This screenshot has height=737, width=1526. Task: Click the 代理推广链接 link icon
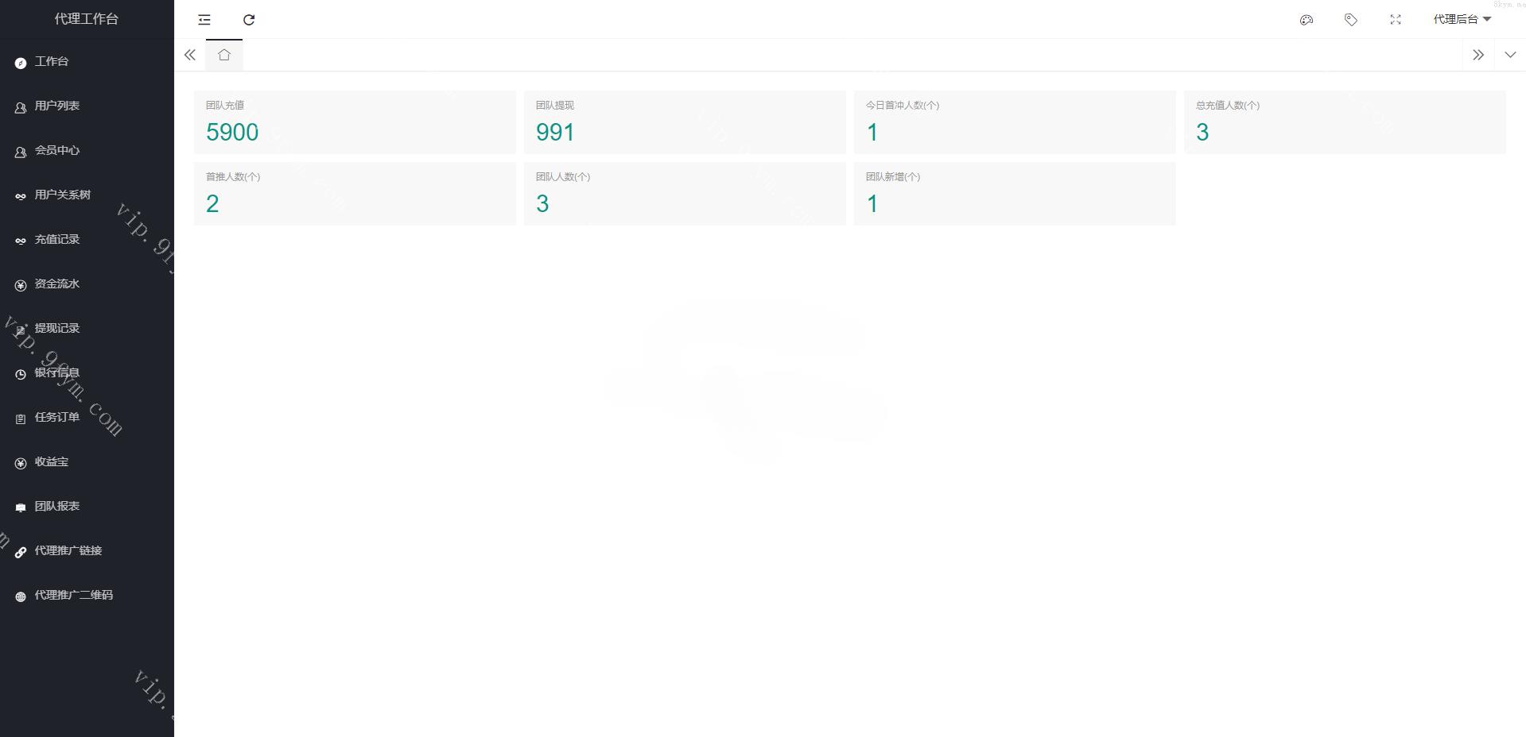tap(21, 552)
